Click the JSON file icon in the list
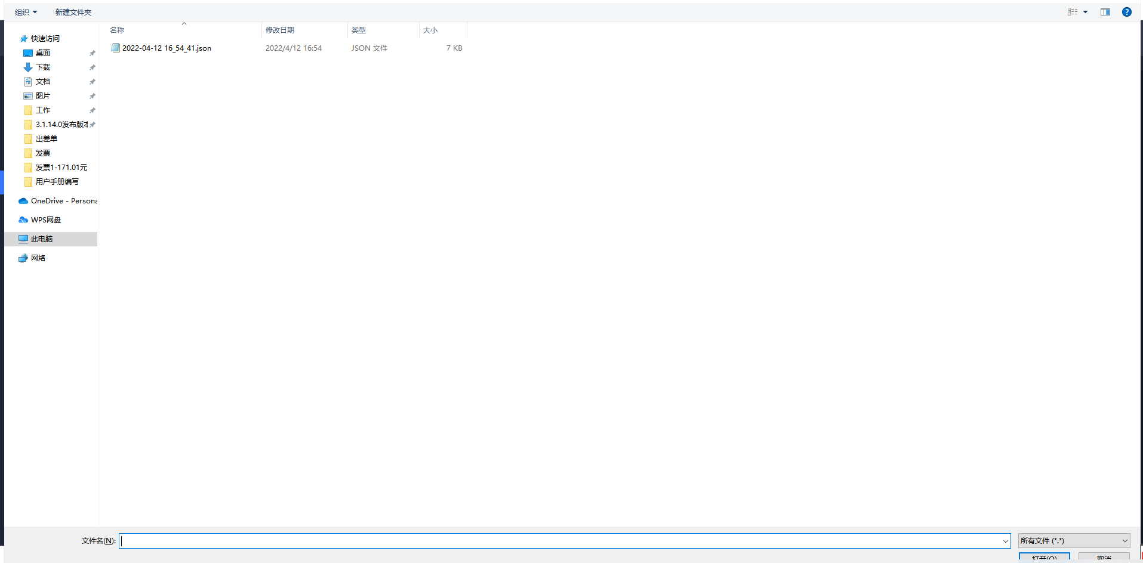The height and width of the screenshot is (563, 1143). pos(116,48)
